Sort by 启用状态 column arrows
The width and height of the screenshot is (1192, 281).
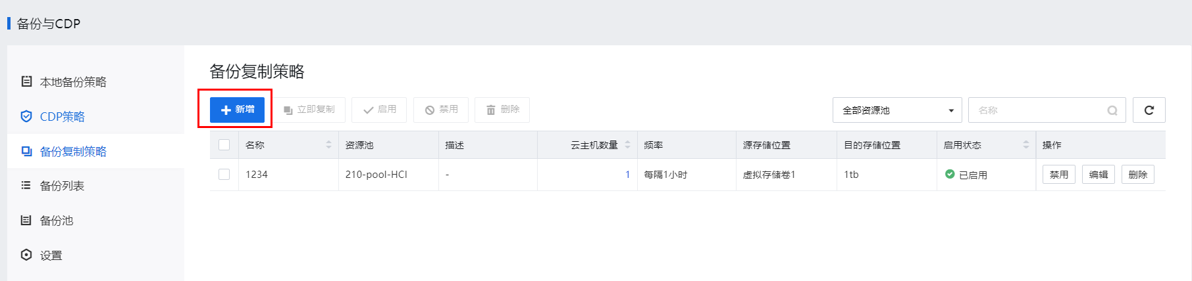[x=1025, y=144]
